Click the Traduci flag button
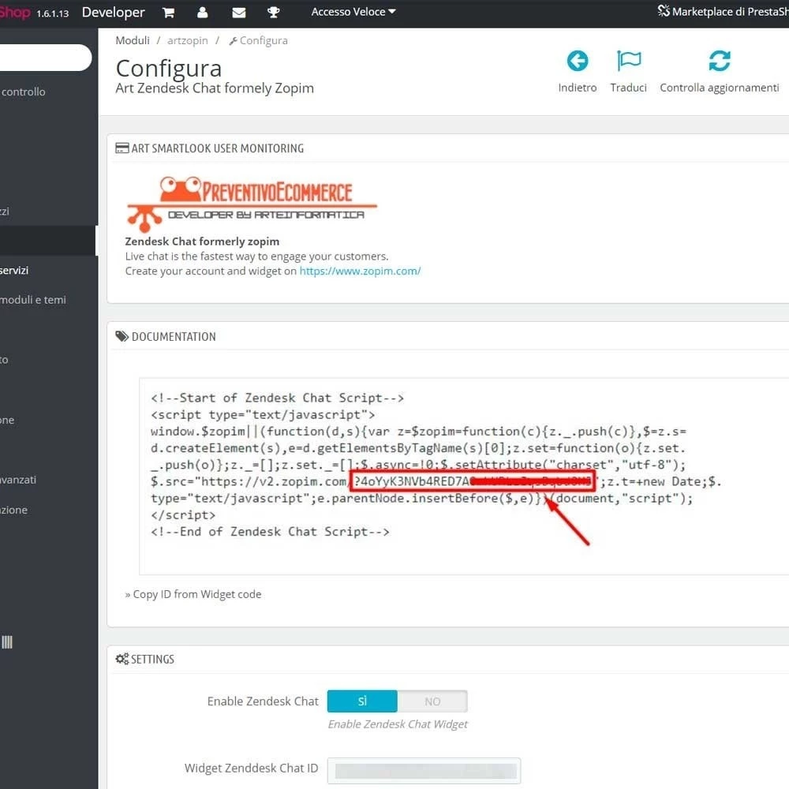This screenshot has width=789, height=789. pyautogui.click(x=629, y=72)
